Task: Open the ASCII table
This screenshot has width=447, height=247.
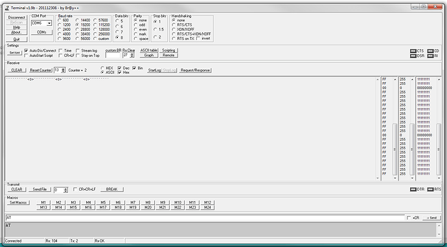Action: tap(149, 50)
